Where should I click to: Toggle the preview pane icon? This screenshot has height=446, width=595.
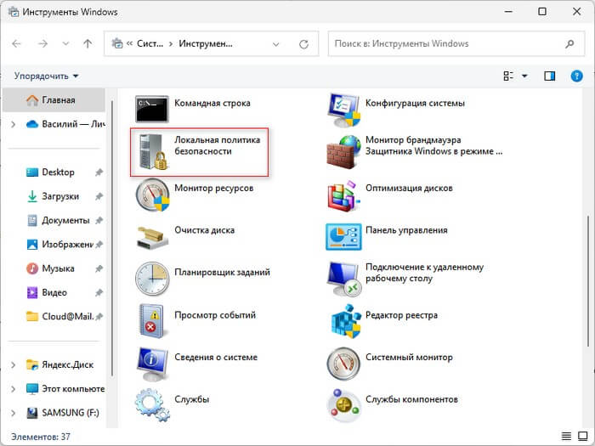(x=549, y=76)
